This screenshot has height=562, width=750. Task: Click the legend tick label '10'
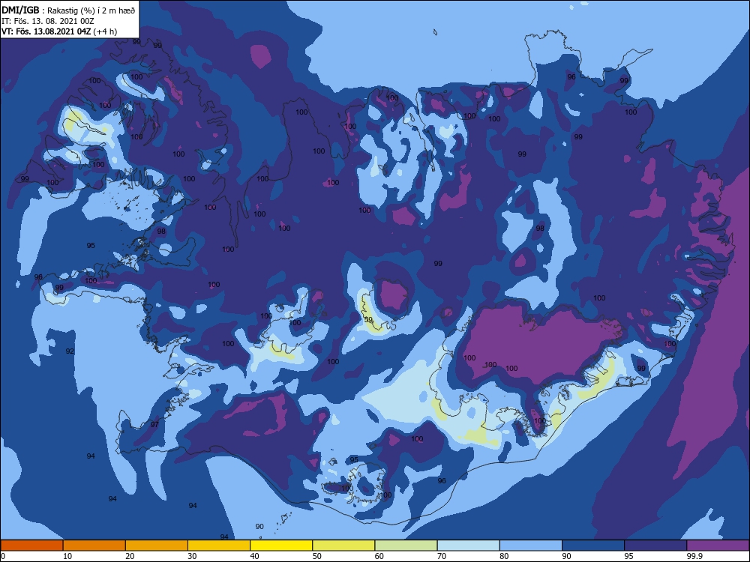[67, 556]
